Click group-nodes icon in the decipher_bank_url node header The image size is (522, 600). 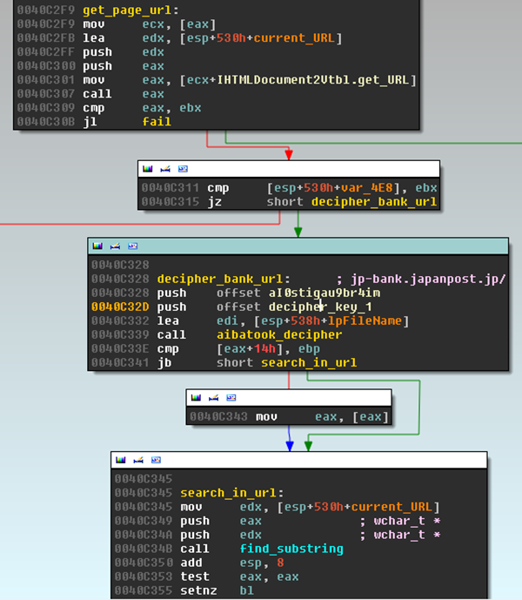coord(133,246)
